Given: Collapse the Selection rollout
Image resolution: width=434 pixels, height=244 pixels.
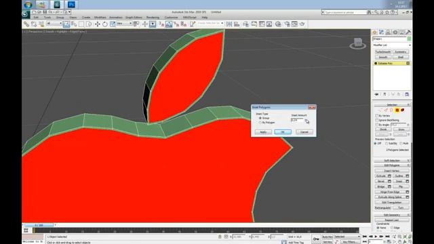Looking at the screenshot, I should (x=392, y=105).
